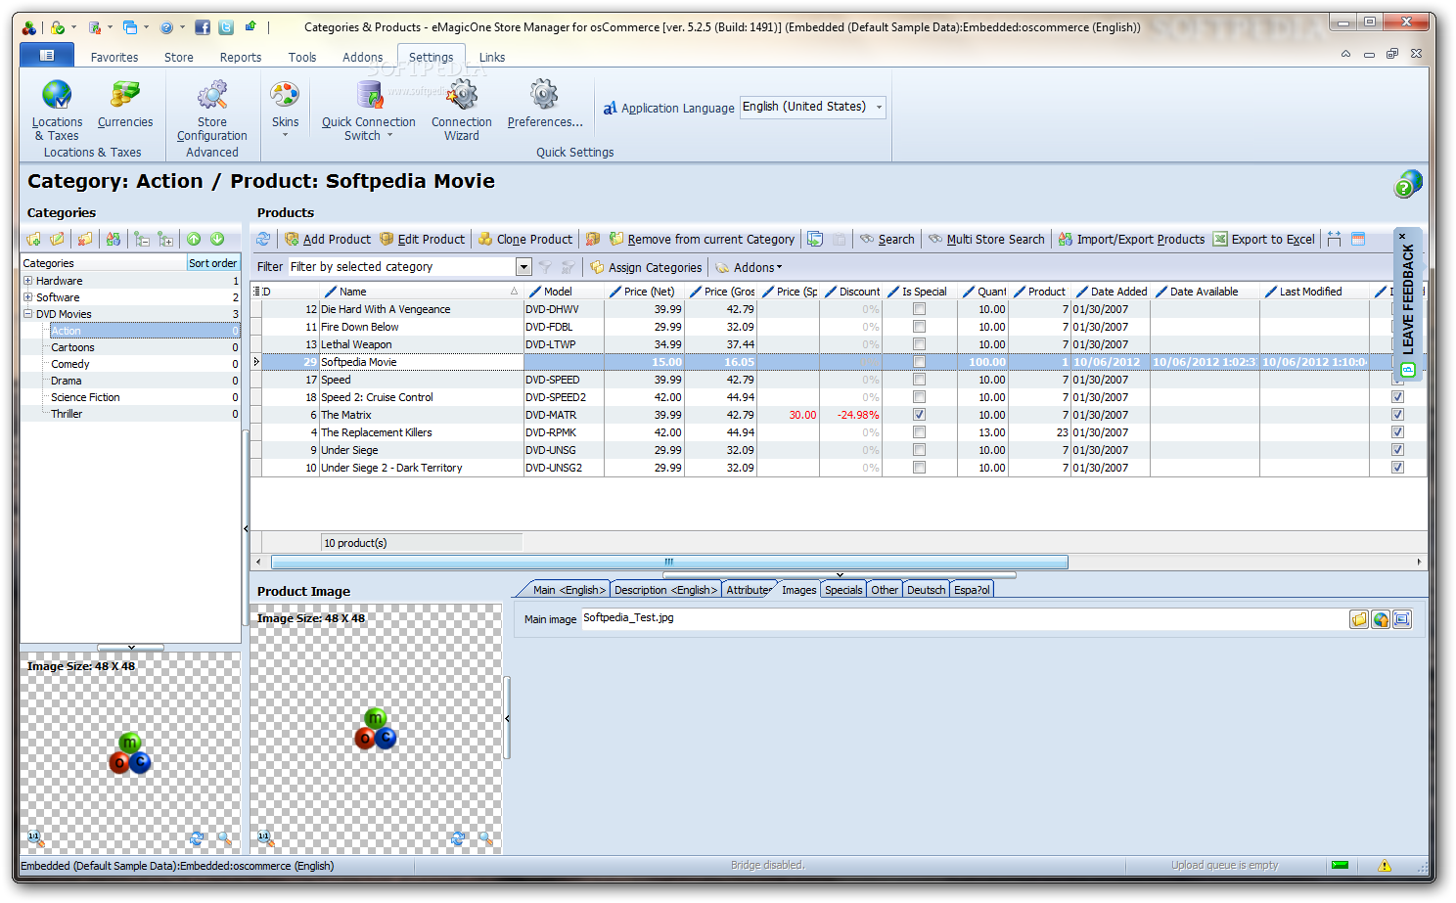Click Clone Product button

click(524, 240)
